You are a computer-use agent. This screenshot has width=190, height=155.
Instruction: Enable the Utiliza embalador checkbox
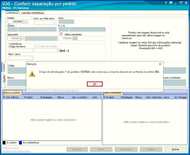pyautogui.click(x=61, y=34)
